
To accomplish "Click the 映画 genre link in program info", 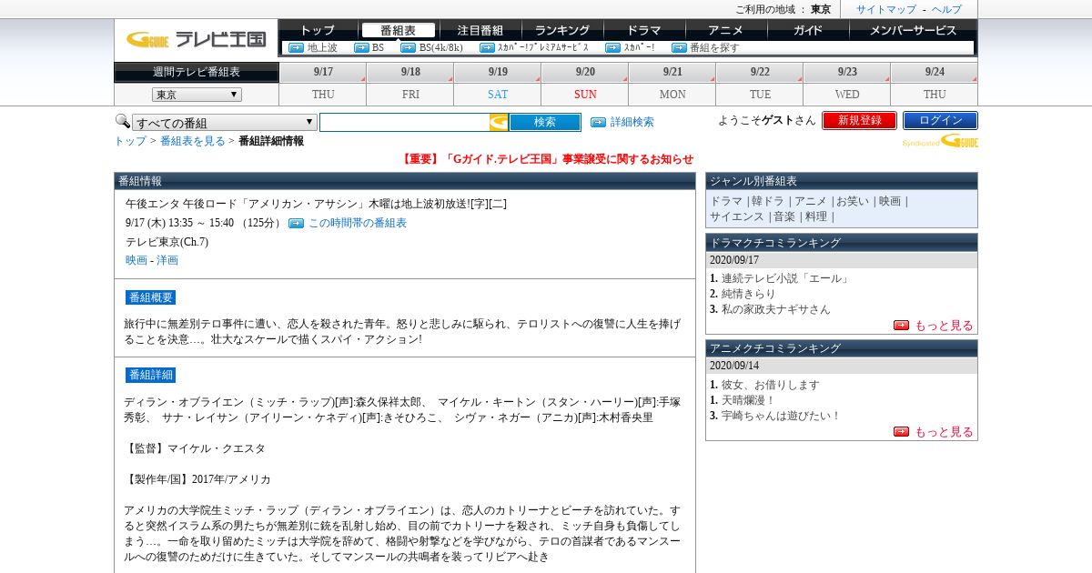I will point(136,260).
